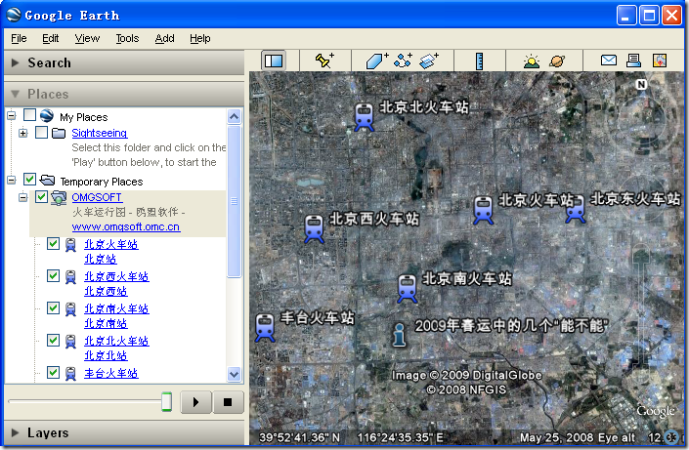Image resolution: width=689 pixels, height=450 pixels.
Task: Play the tour with the play button
Action: pyautogui.click(x=196, y=402)
